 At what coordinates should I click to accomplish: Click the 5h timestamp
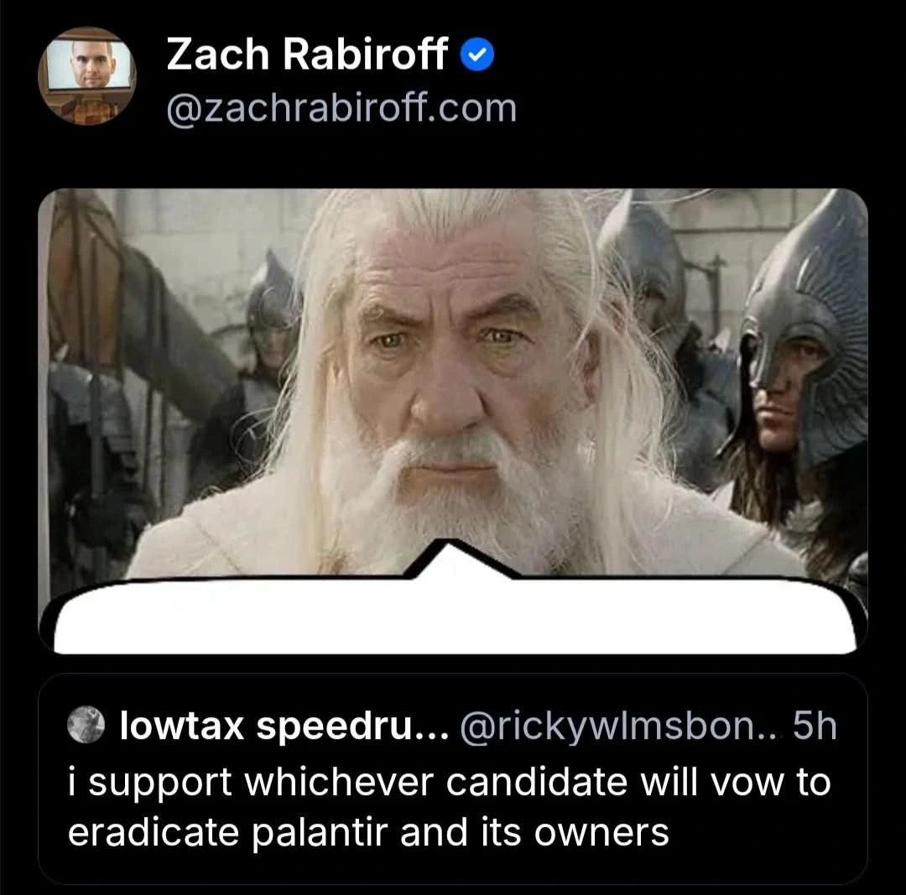[x=815, y=725]
